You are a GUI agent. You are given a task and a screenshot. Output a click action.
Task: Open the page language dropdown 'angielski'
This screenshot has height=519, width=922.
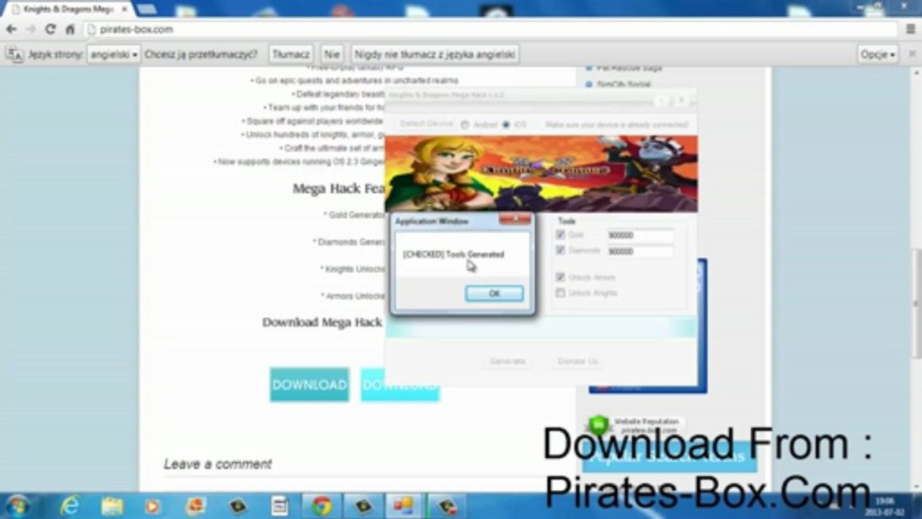pos(114,54)
